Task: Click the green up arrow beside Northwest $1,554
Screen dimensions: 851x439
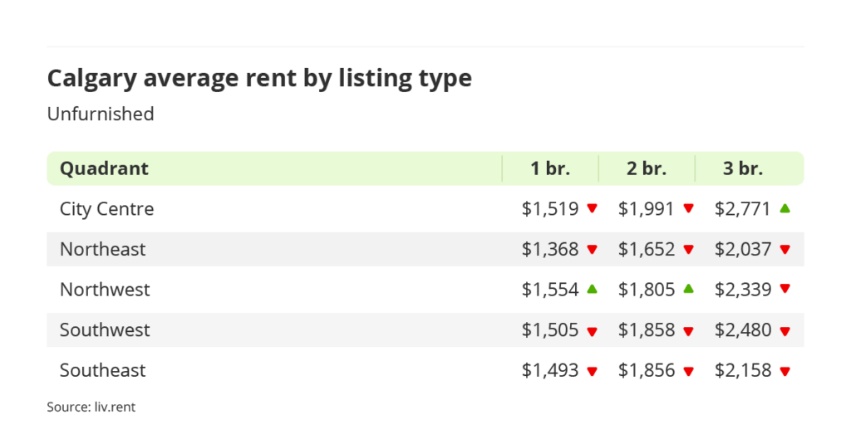Action: click(x=592, y=289)
